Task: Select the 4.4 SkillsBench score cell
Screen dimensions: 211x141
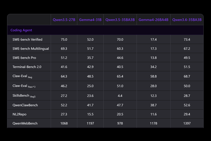Action: (120, 96)
